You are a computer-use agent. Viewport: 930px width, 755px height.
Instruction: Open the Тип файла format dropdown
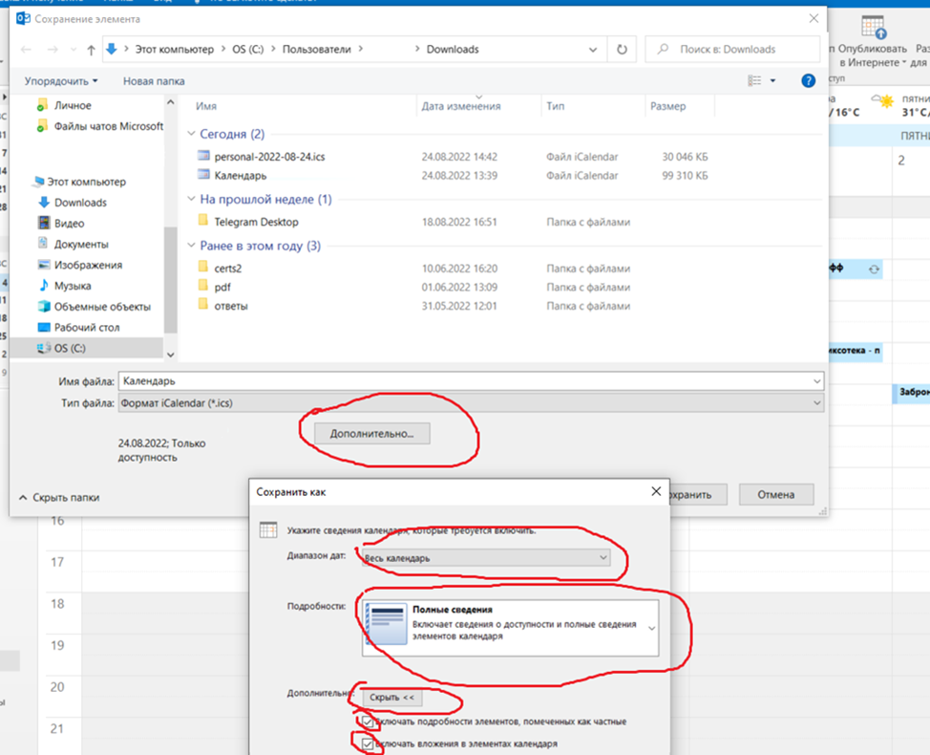471,403
